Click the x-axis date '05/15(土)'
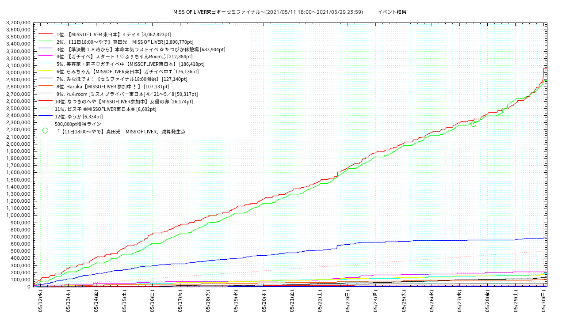Viewport: 566px width, 318px height. pos(124,301)
